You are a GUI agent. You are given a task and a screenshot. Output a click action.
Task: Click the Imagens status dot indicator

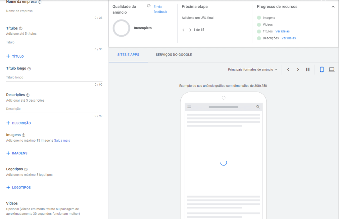point(259,18)
